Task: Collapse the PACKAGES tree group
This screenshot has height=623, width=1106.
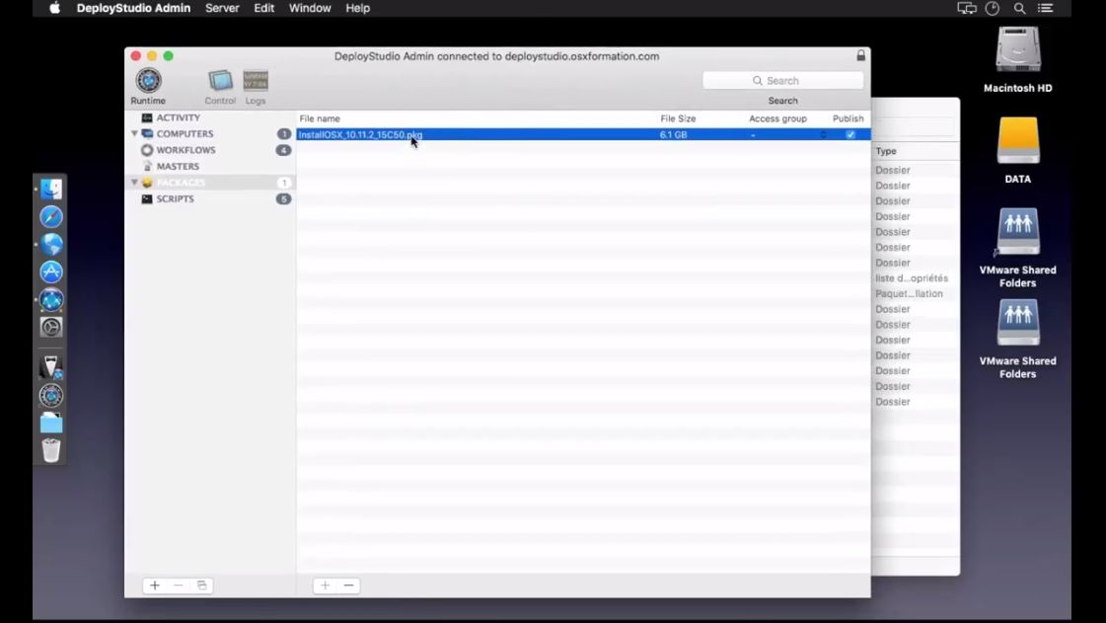Action: pyautogui.click(x=135, y=183)
